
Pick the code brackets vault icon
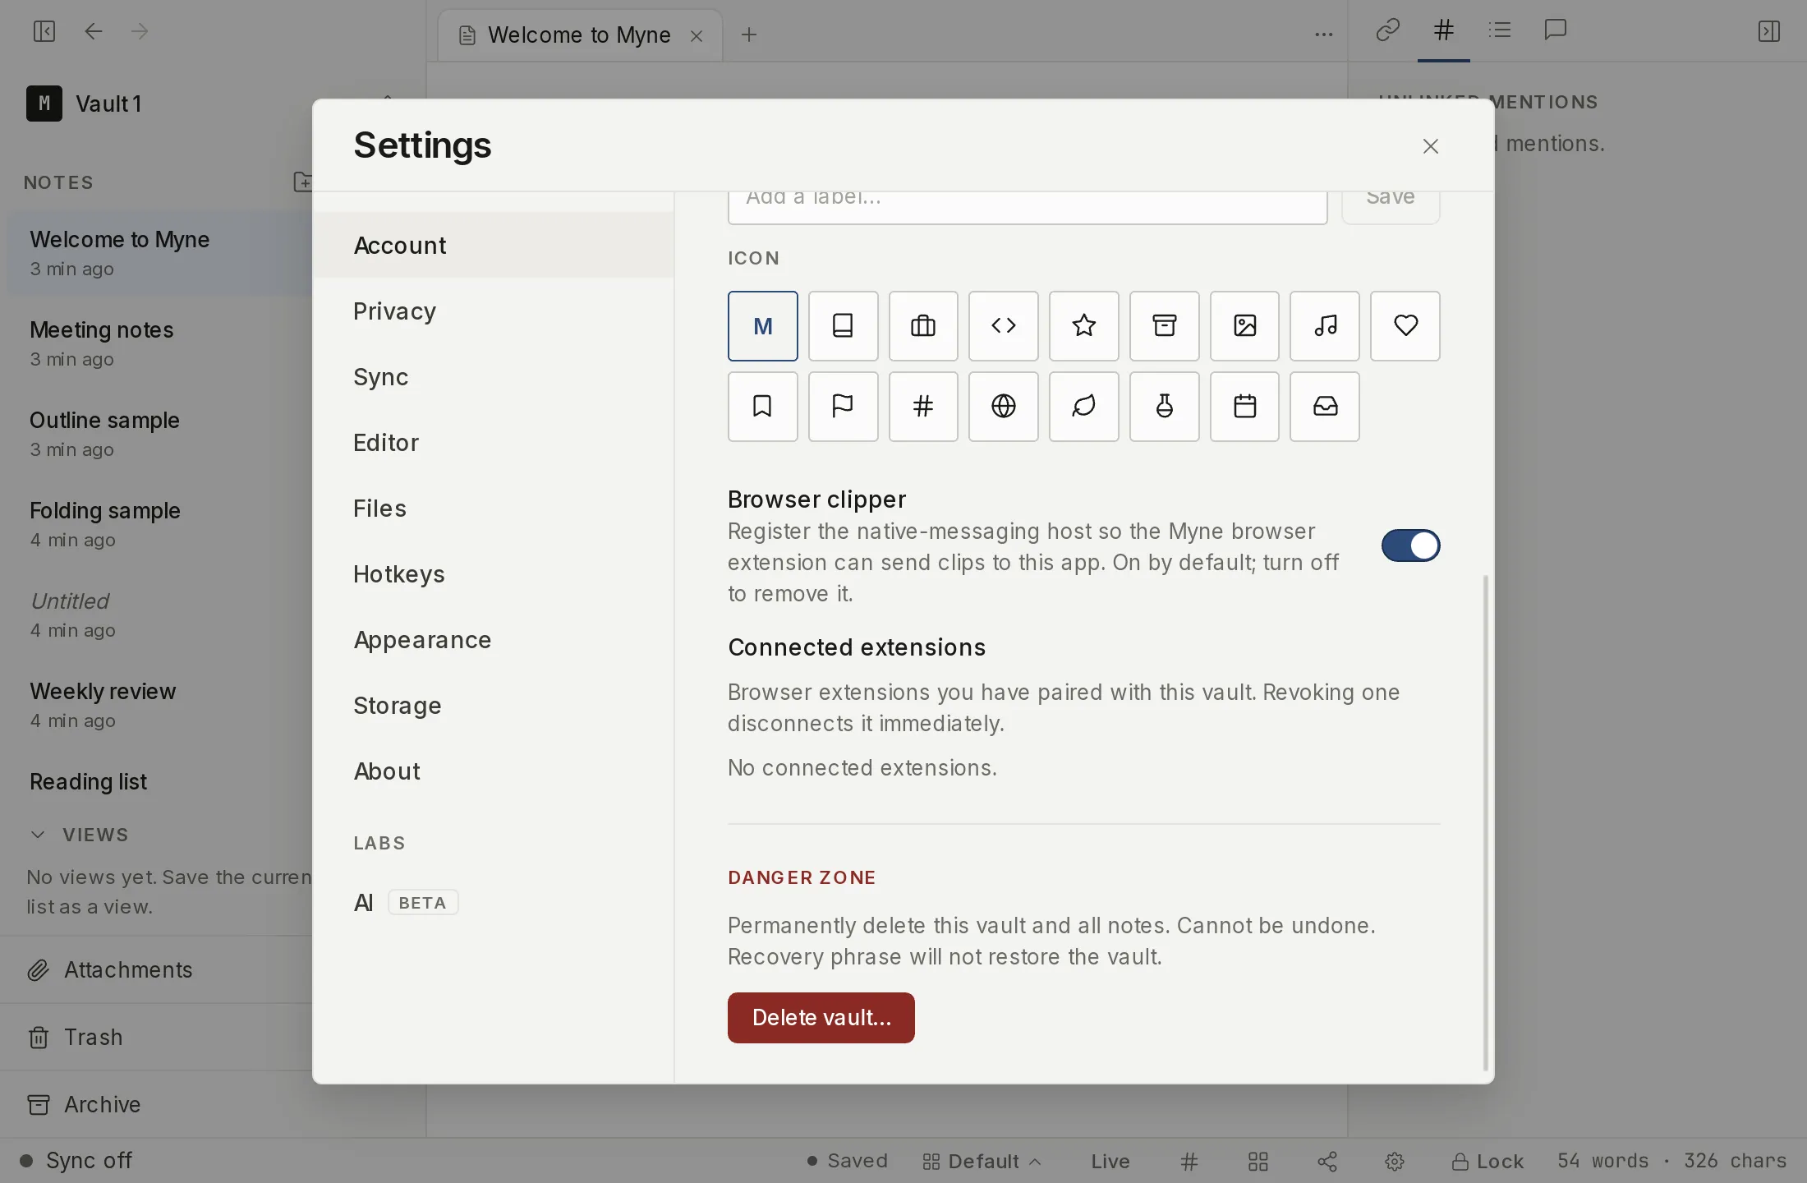tap(1004, 326)
